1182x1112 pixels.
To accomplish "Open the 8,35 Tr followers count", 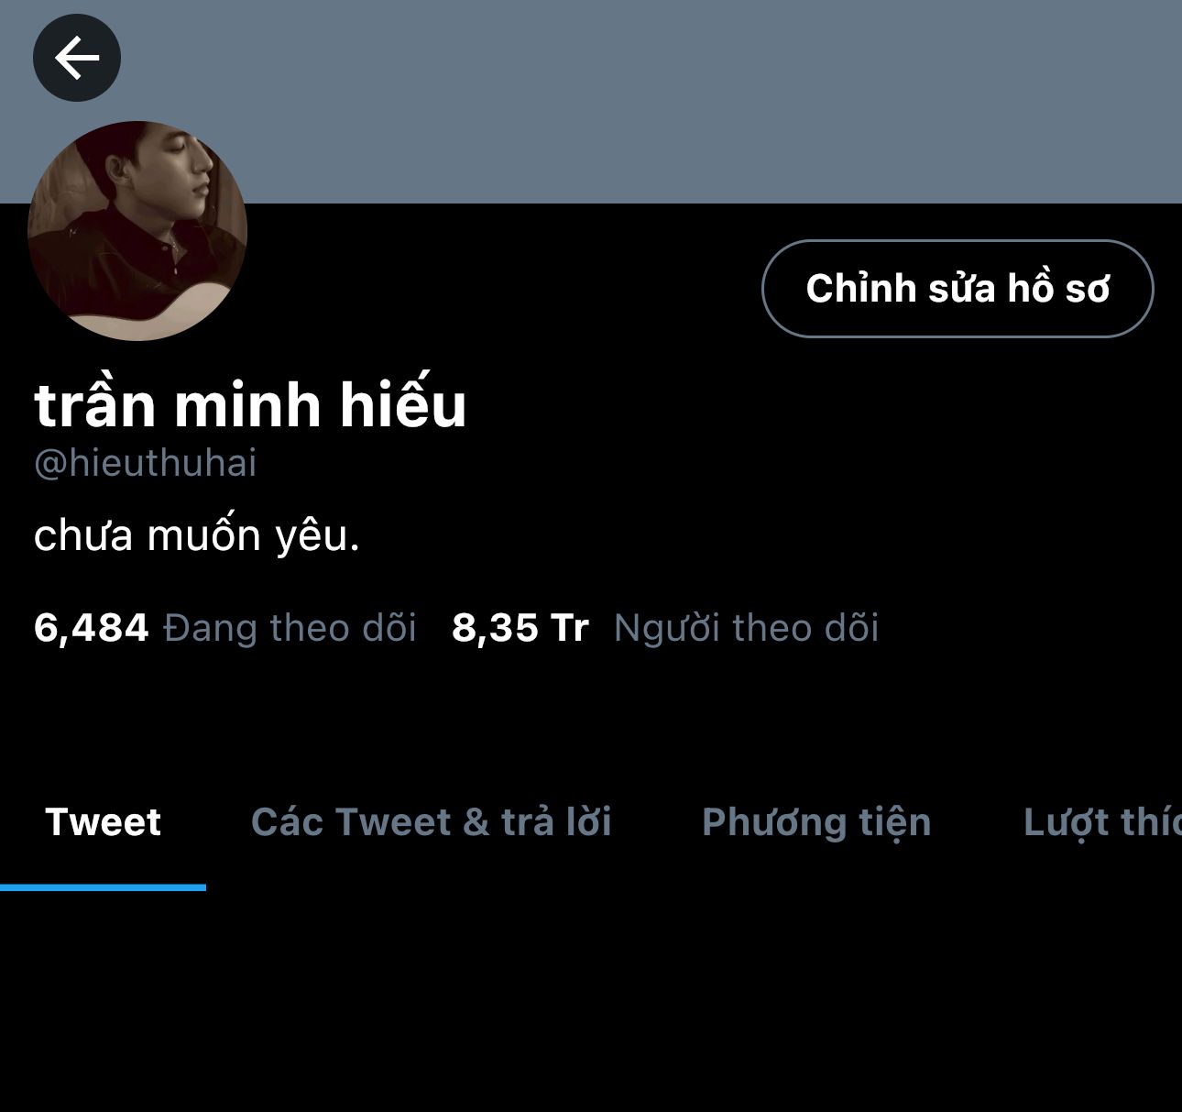I will click(x=520, y=628).
